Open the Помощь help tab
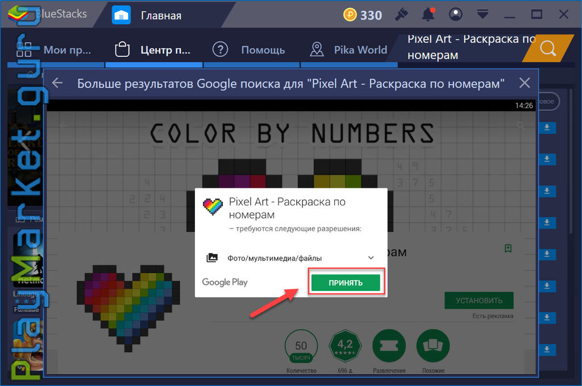 point(252,49)
